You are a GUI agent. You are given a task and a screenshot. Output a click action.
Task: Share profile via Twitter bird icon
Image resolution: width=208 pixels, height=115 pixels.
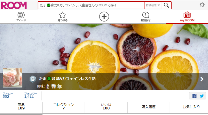202,96
